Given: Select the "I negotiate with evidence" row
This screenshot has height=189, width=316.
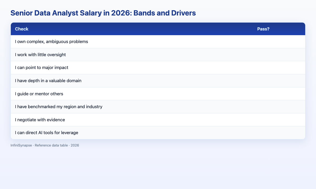Looking at the screenshot, I should point(158,120).
